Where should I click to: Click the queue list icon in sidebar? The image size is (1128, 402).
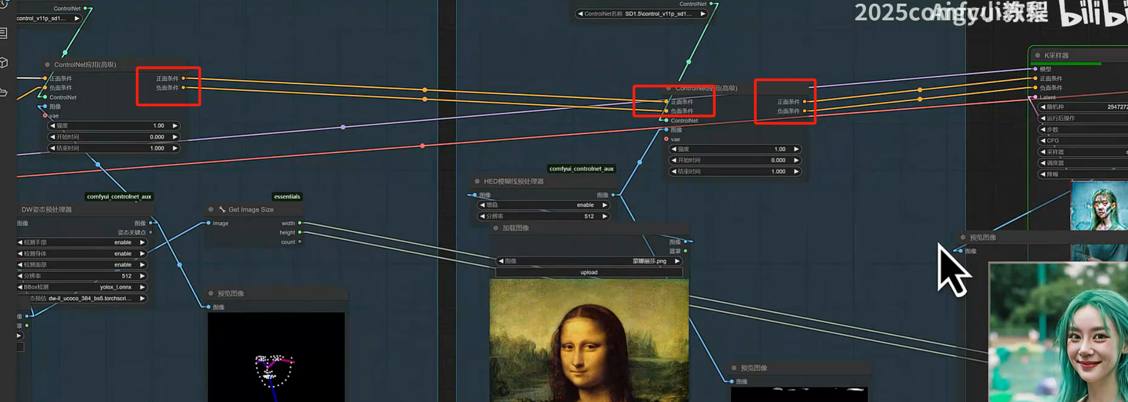[x=4, y=34]
